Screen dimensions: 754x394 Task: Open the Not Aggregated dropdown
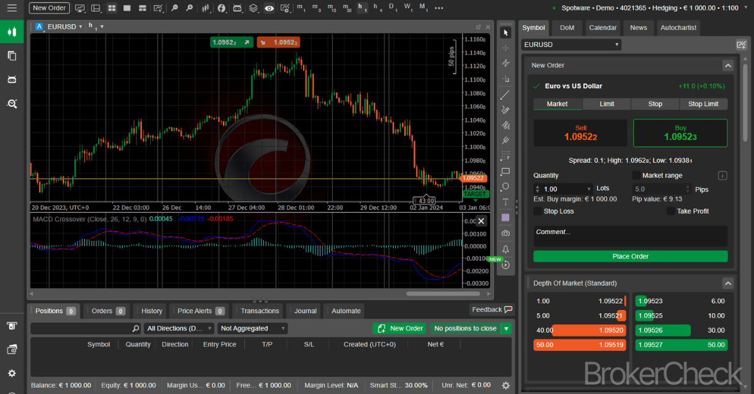pyautogui.click(x=253, y=328)
